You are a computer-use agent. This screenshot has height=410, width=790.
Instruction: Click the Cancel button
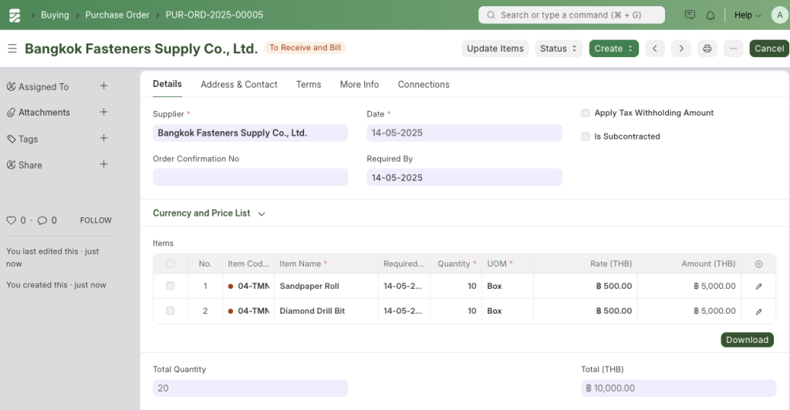769,49
